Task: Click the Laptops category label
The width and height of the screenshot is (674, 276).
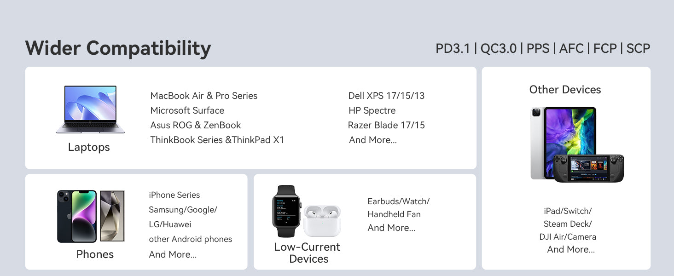Action: 89,147
